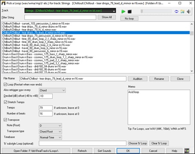This screenshot has width=195, height=154.
Task: Select cosmos_175_drum_loop_1_f_sharp_minor ev16.wav row
Action: point(96,57)
